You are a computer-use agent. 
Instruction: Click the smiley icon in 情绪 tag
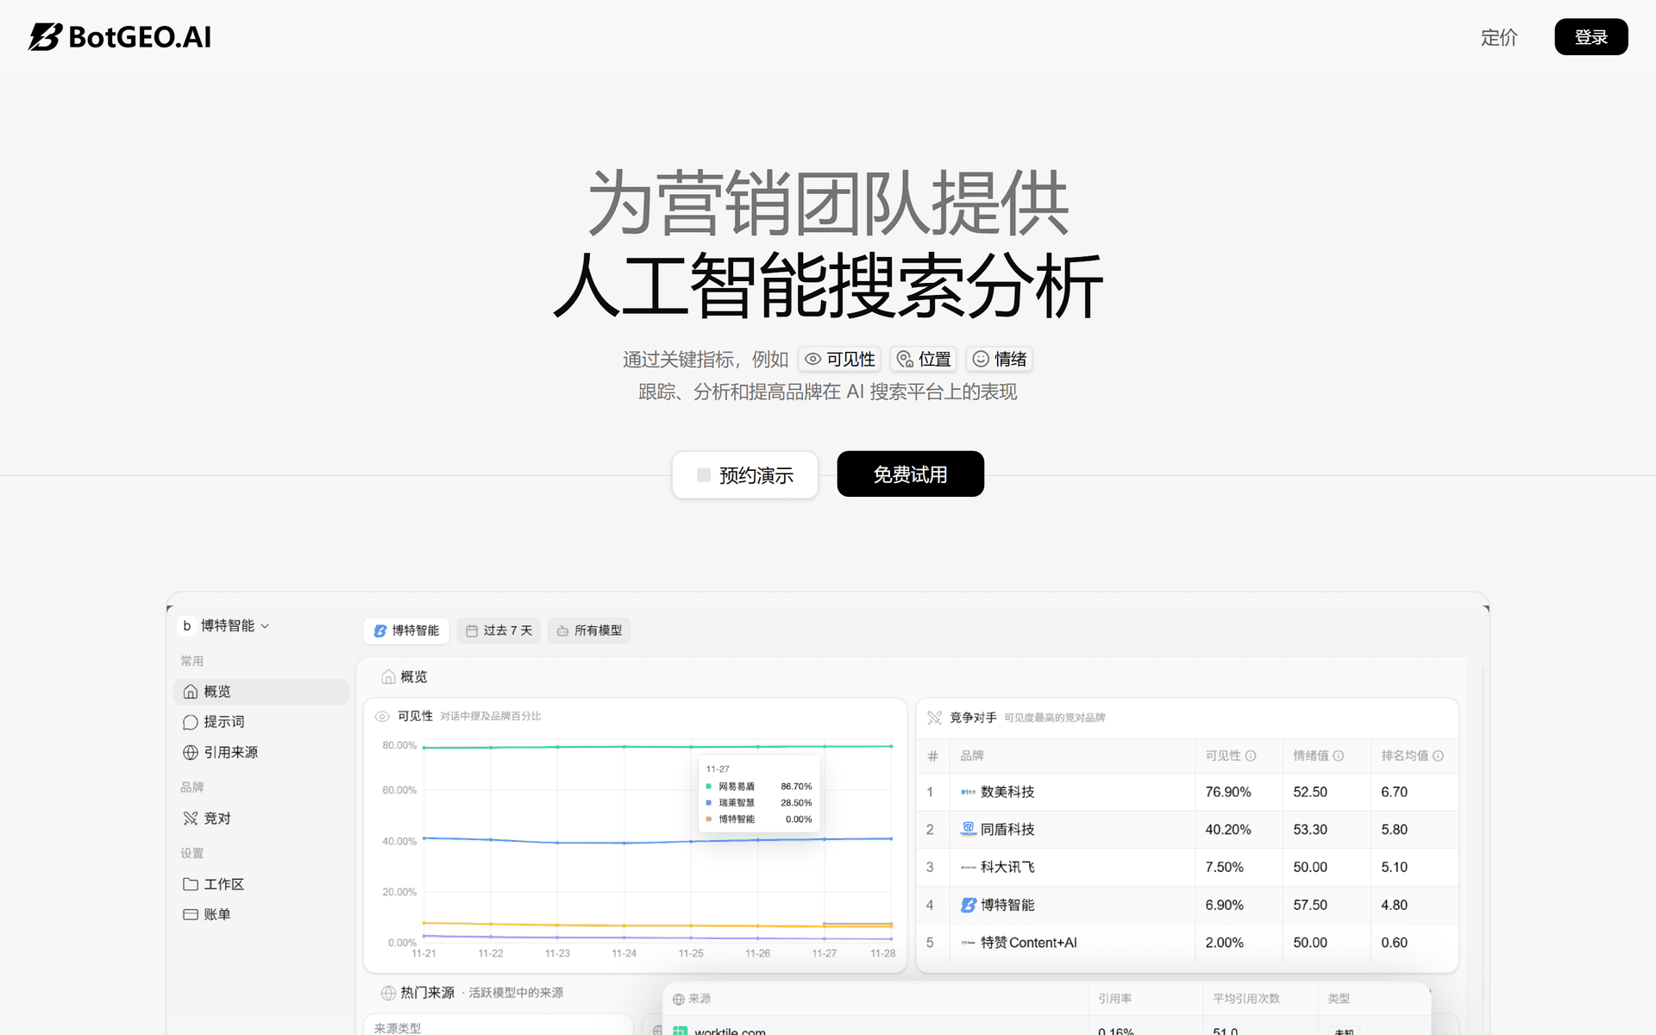(x=981, y=359)
